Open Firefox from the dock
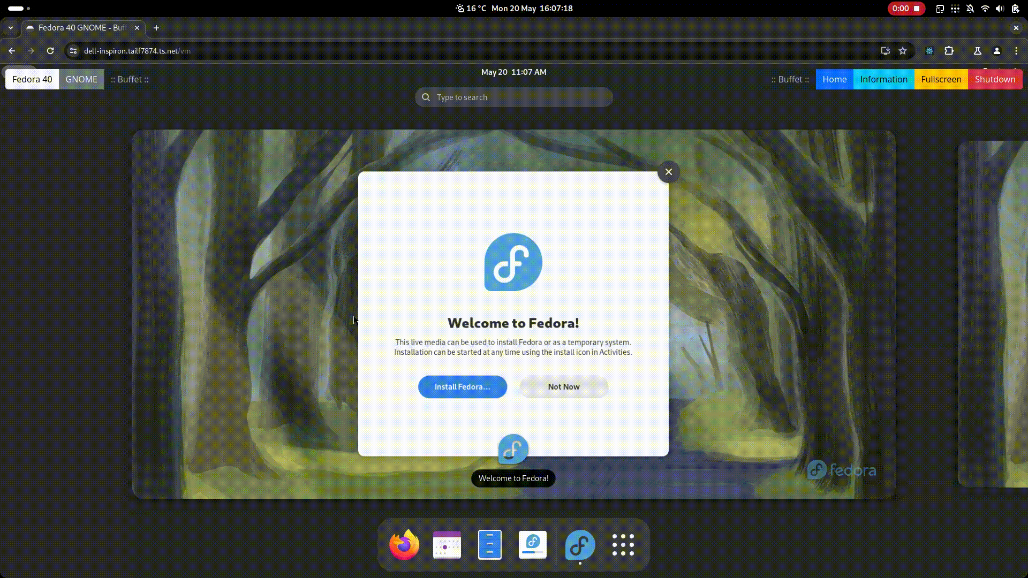 tap(404, 545)
